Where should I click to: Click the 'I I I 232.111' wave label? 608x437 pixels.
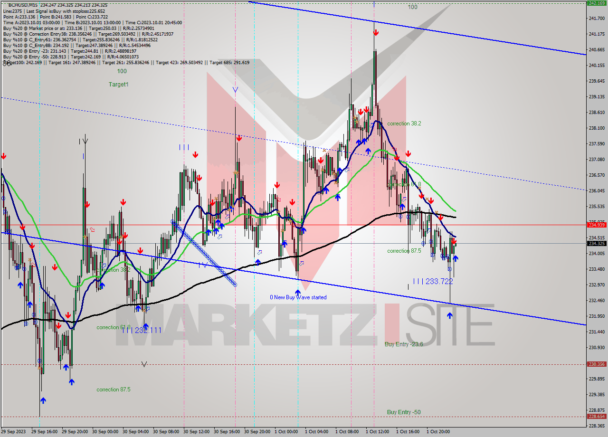[142, 330]
